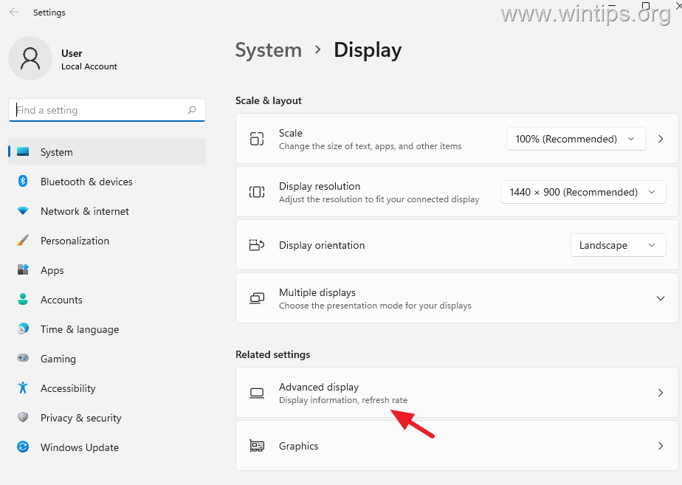This screenshot has width=682, height=485.
Task: Click the Accounts person icon
Action: coord(23,299)
